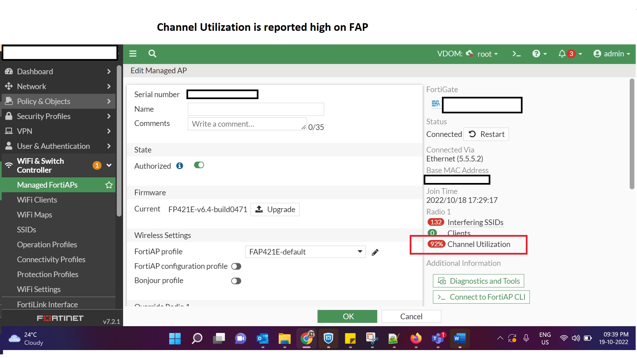Open Protection Profiles page

(47, 274)
